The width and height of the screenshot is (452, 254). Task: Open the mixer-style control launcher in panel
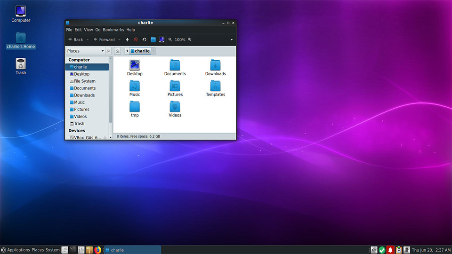coord(81,250)
